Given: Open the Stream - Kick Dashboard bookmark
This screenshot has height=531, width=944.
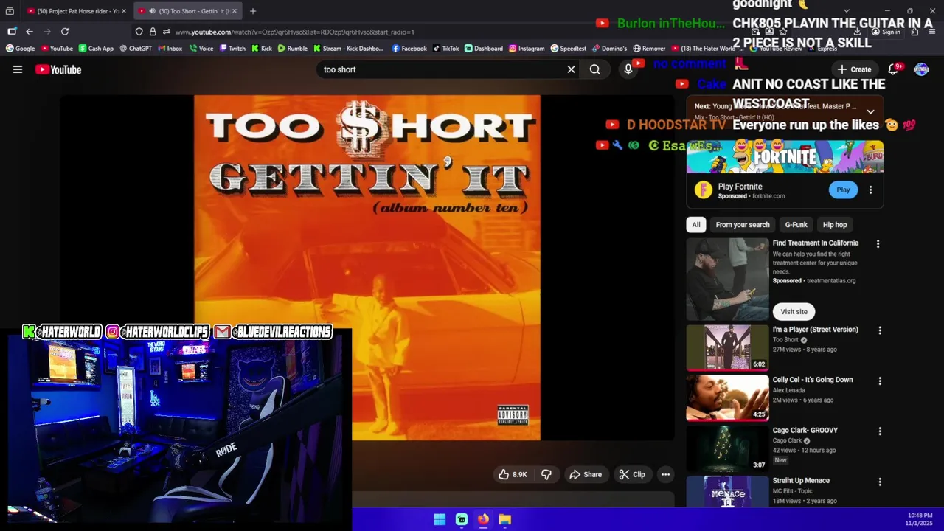Looking at the screenshot, I should pos(349,49).
